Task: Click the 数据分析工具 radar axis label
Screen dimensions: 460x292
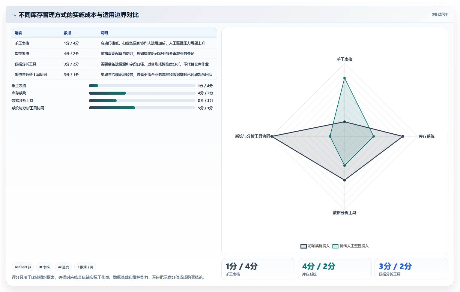Action: click(x=345, y=213)
